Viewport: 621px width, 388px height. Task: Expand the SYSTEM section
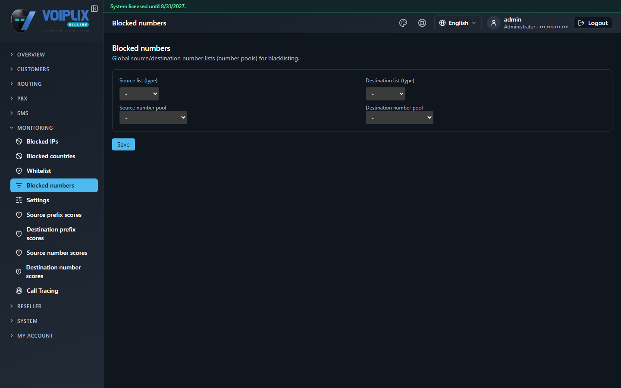[x=52, y=321]
